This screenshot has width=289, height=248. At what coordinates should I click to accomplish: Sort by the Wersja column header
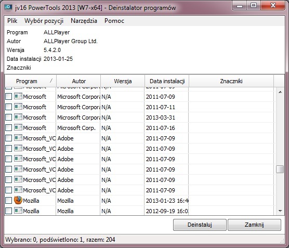123,81
